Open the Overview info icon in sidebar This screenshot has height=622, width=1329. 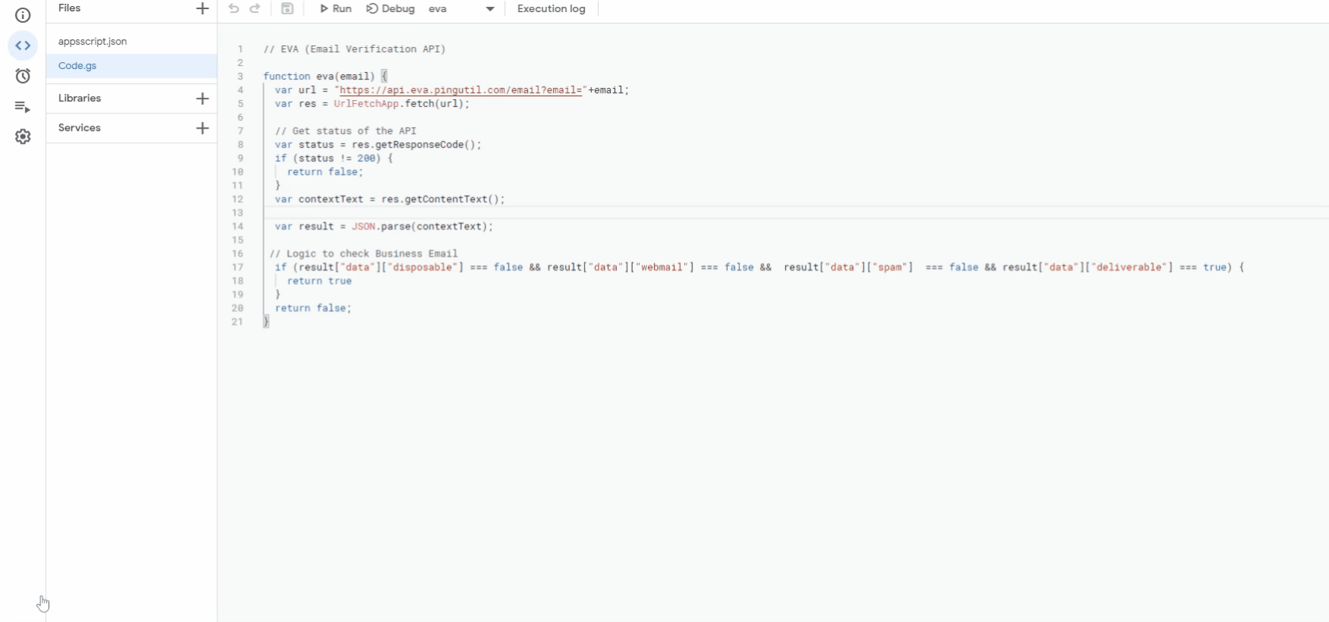point(23,15)
